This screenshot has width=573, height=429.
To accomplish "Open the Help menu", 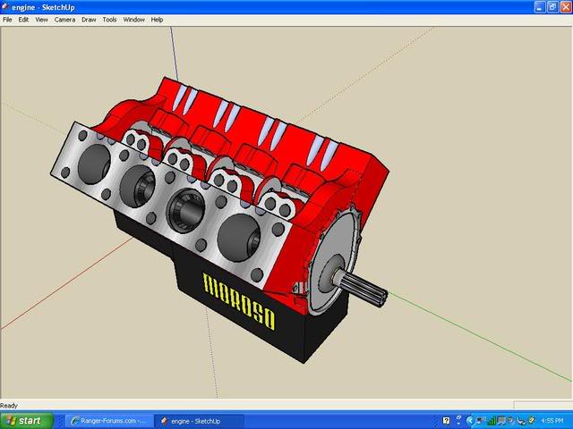I will click(157, 20).
